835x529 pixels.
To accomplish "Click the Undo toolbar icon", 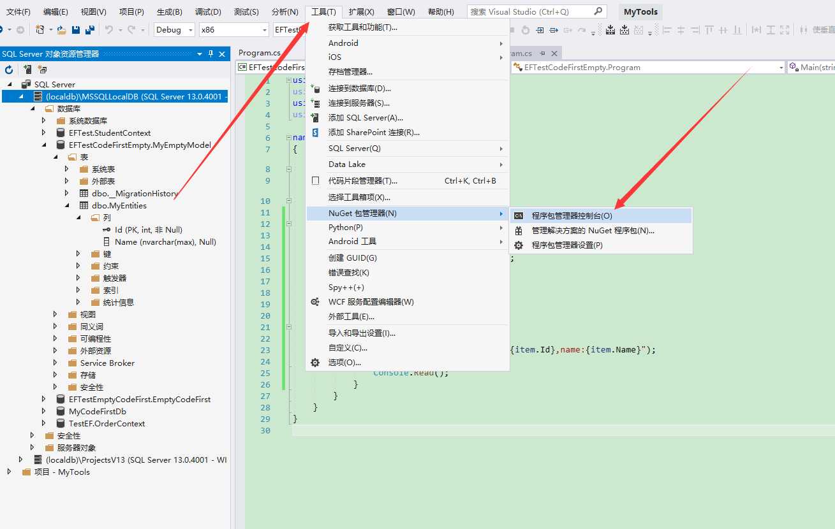I will (108, 29).
